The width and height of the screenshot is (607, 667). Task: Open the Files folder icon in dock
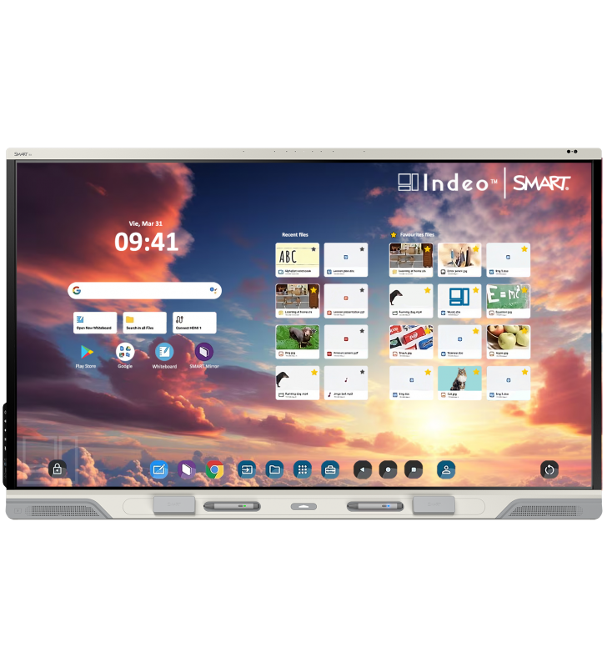tap(274, 469)
